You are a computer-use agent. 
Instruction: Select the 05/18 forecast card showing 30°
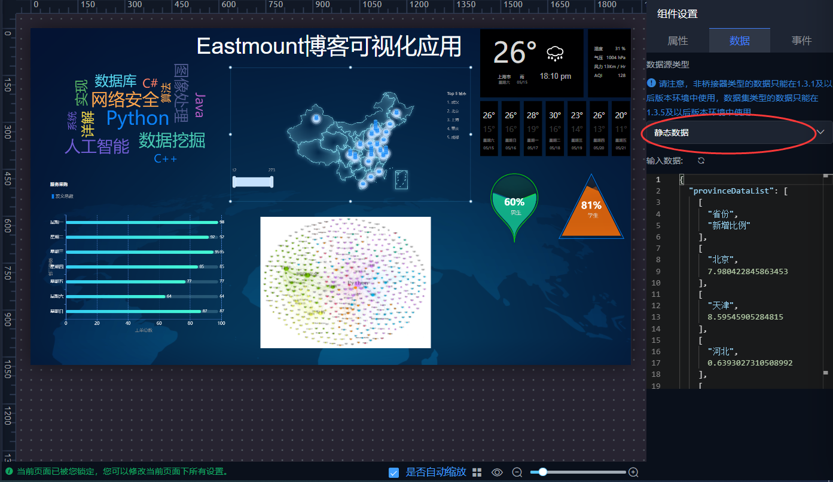(555, 129)
